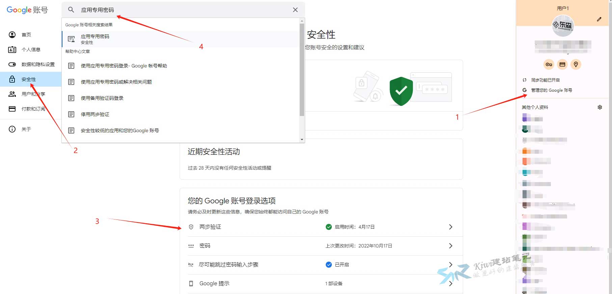Image resolution: width=612 pixels, height=294 pixels.
Task: Click 上次更改时间：2022年10月17日 text
Action: pos(359,246)
